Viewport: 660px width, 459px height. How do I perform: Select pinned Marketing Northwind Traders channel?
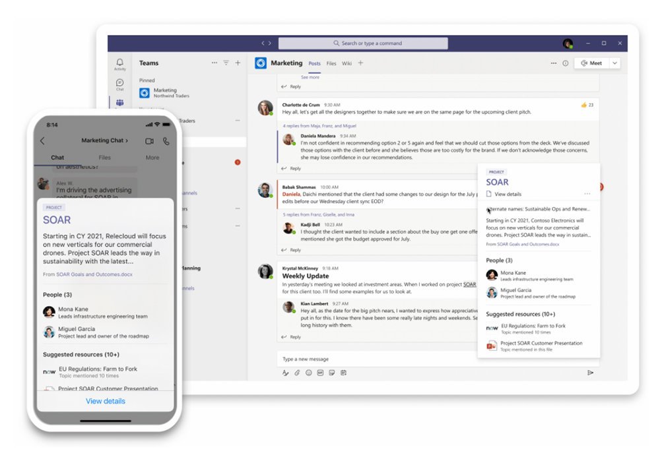point(189,92)
